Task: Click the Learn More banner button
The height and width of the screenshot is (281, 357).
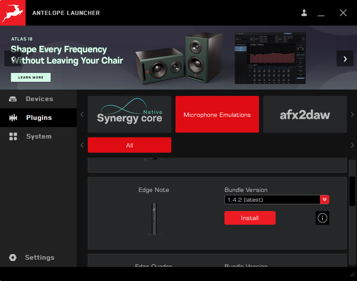Action: 31,77
